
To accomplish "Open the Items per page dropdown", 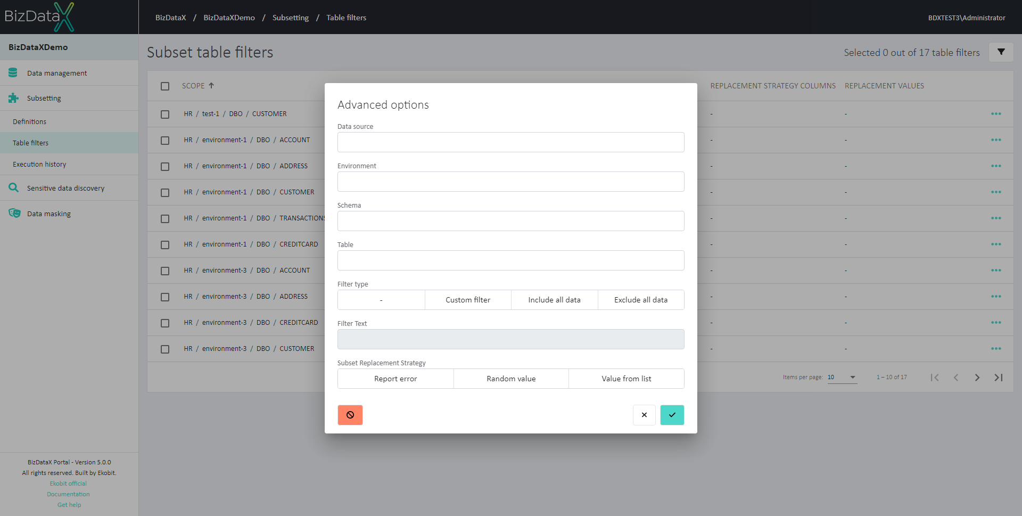I will coord(842,377).
